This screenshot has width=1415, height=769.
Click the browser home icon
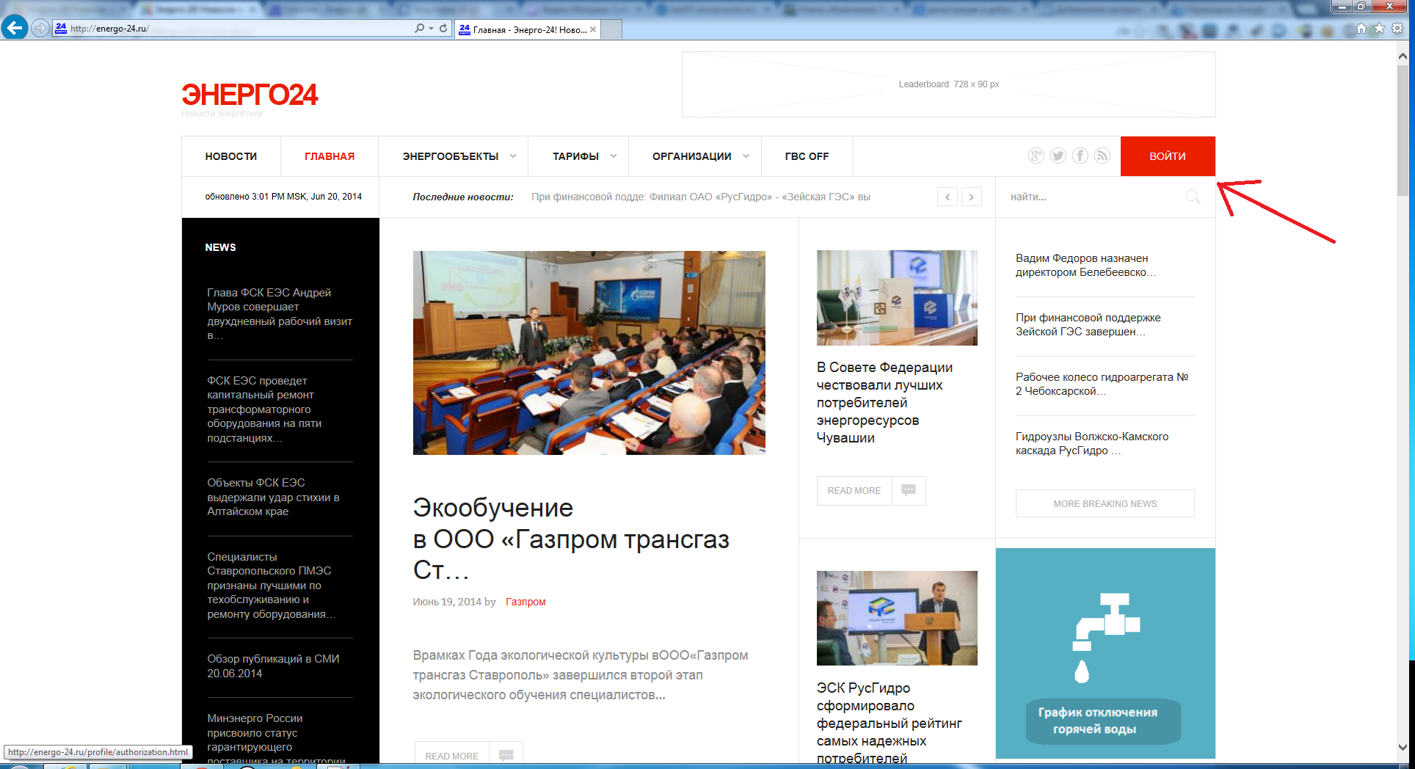(x=1361, y=28)
